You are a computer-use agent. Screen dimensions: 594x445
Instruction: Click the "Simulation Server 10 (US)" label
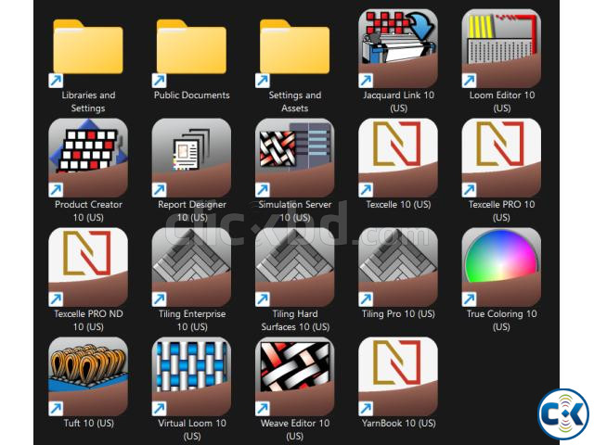point(295,210)
